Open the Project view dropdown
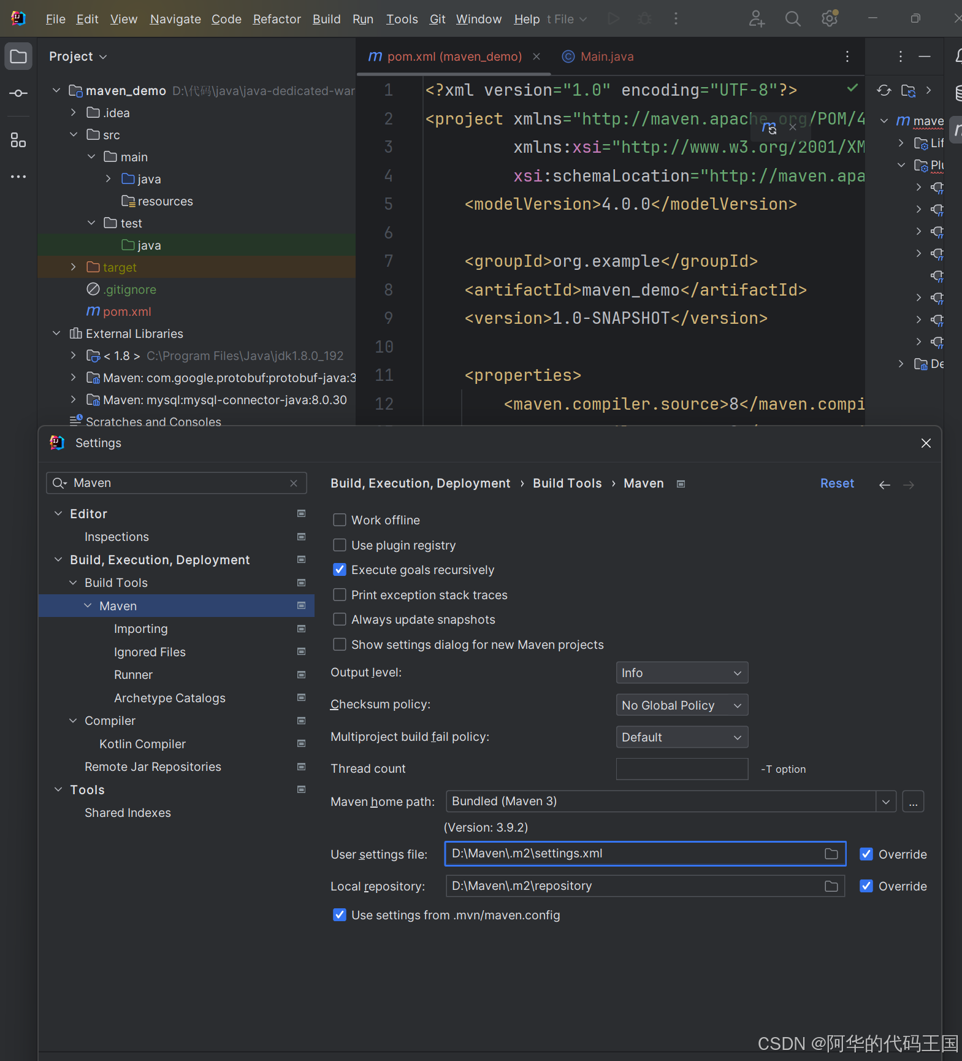962x1061 pixels. [x=78, y=56]
